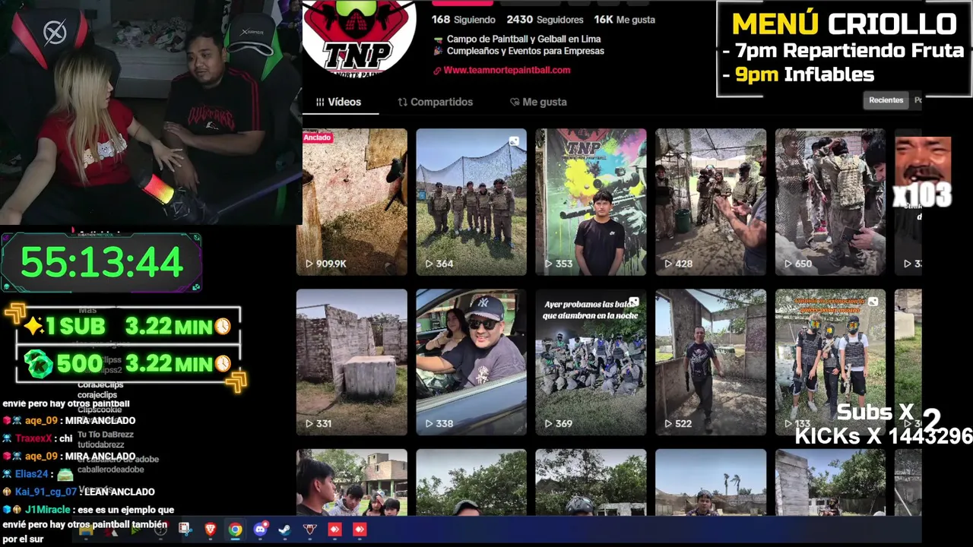The image size is (973, 547).
Task: Open the video with 522 views
Action: [x=711, y=362]
